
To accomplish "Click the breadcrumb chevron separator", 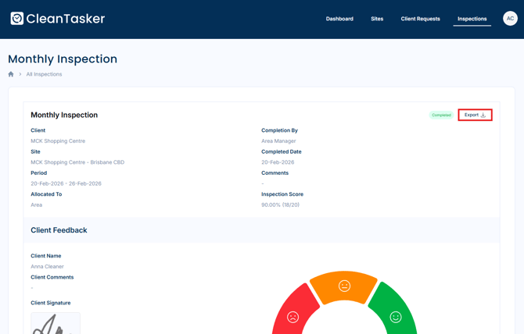I will 20,74.
